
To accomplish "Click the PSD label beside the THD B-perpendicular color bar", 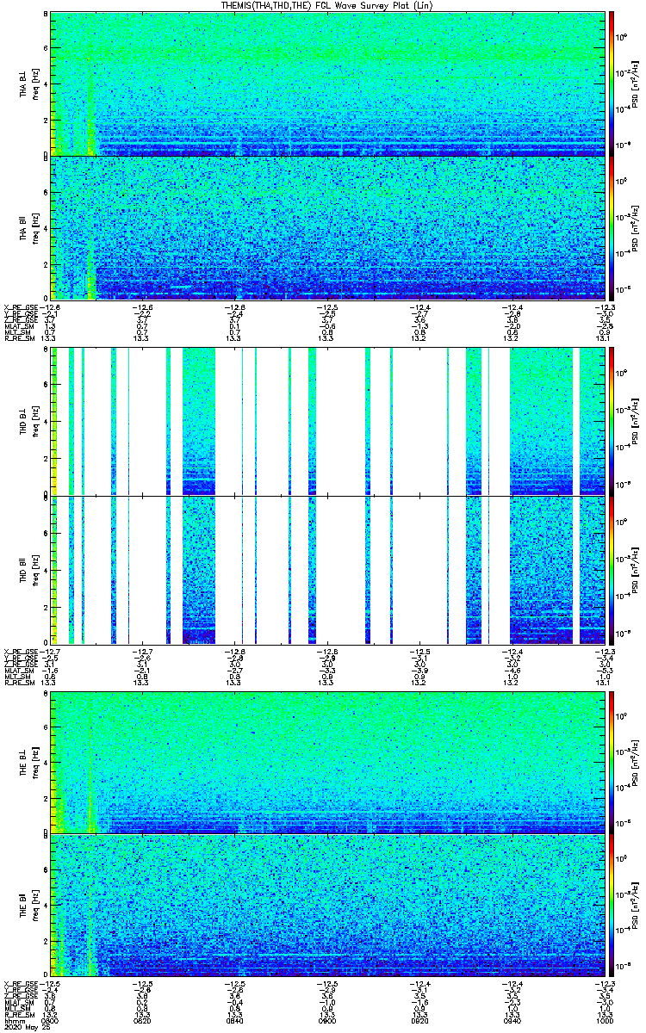I will click(x=637, y=420).
